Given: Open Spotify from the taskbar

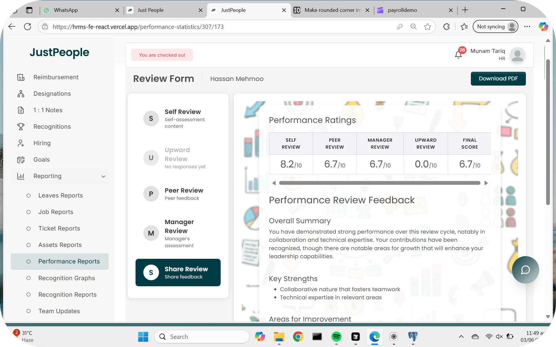Looking at the screenshot, I should (336, 337).
